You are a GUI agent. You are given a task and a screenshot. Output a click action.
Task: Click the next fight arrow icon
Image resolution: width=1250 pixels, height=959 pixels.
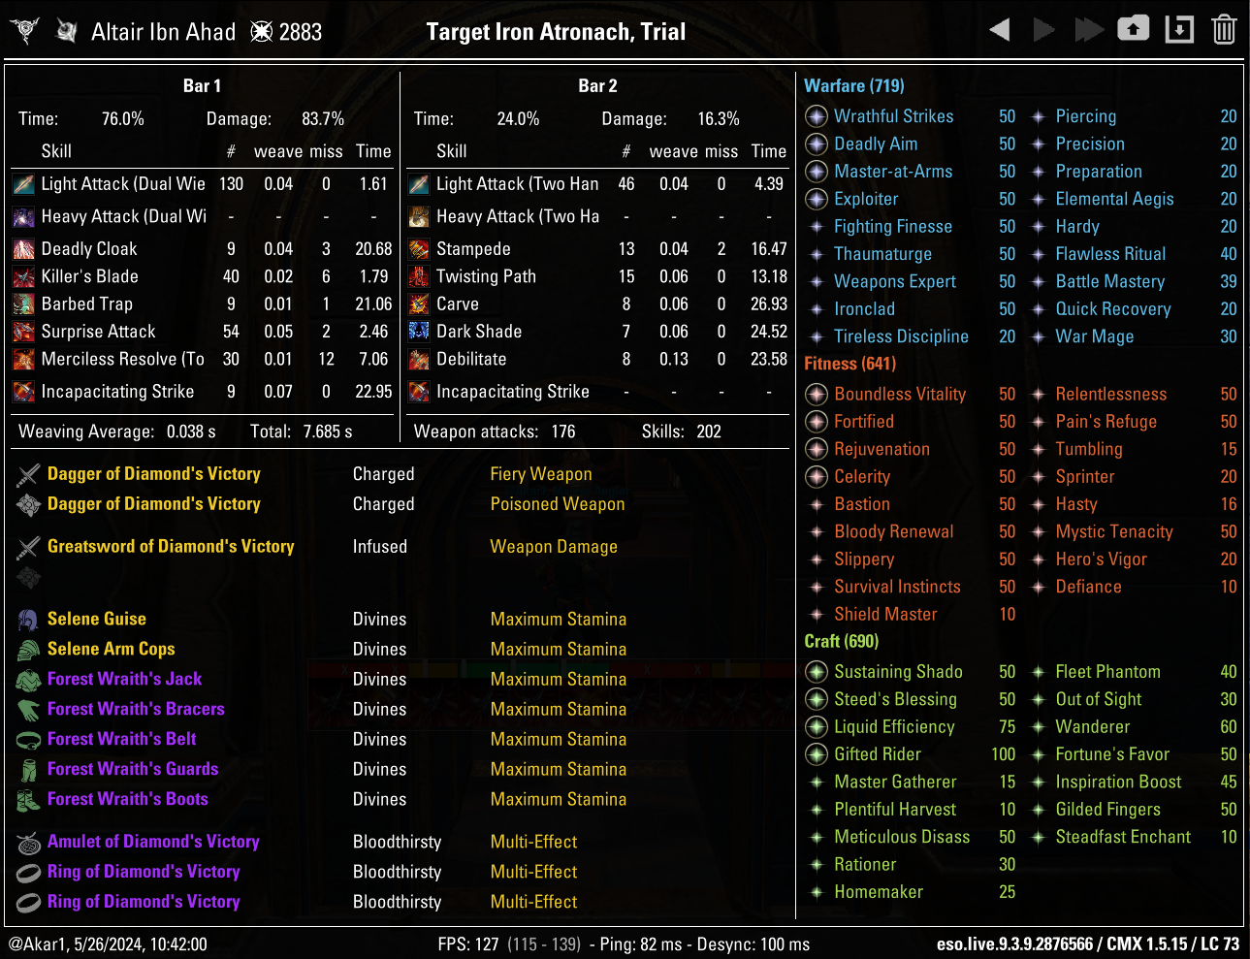pos(1043,30)
